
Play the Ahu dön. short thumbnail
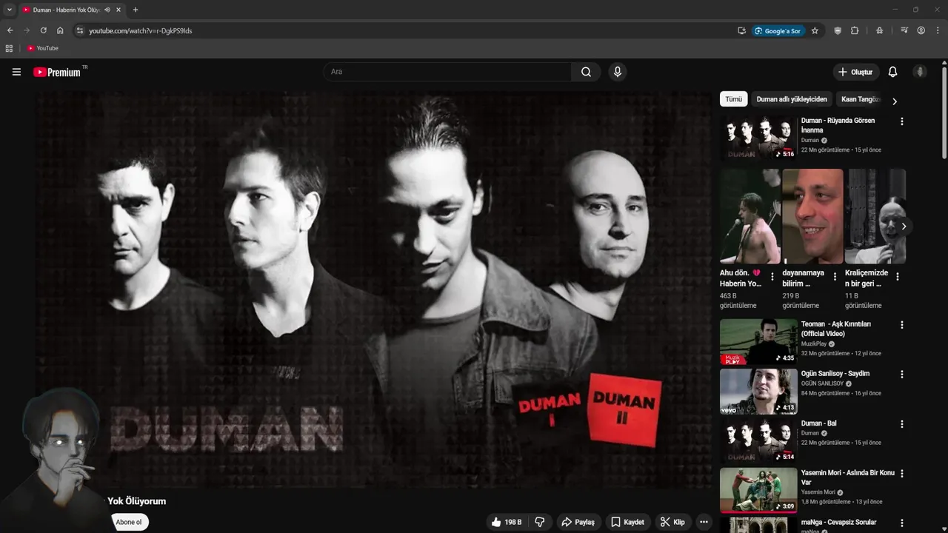pos(750,216)
